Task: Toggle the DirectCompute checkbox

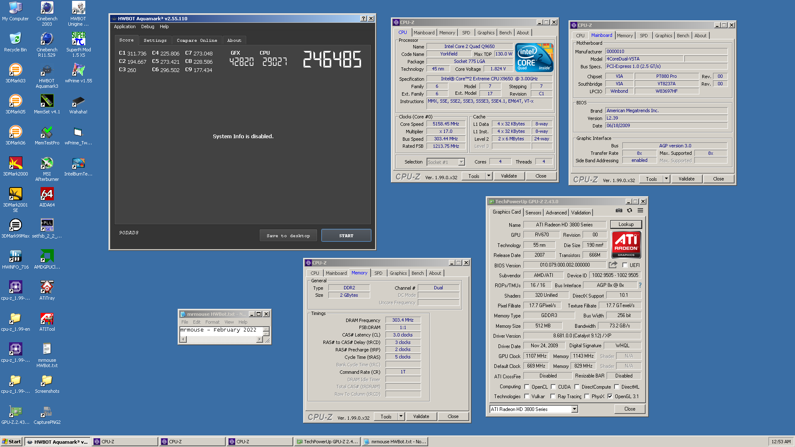Action: click(577, 387)
